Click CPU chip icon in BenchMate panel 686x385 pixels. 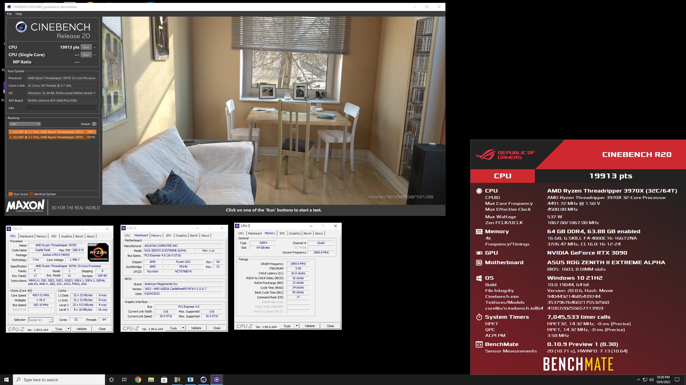(x=479, y=191)
